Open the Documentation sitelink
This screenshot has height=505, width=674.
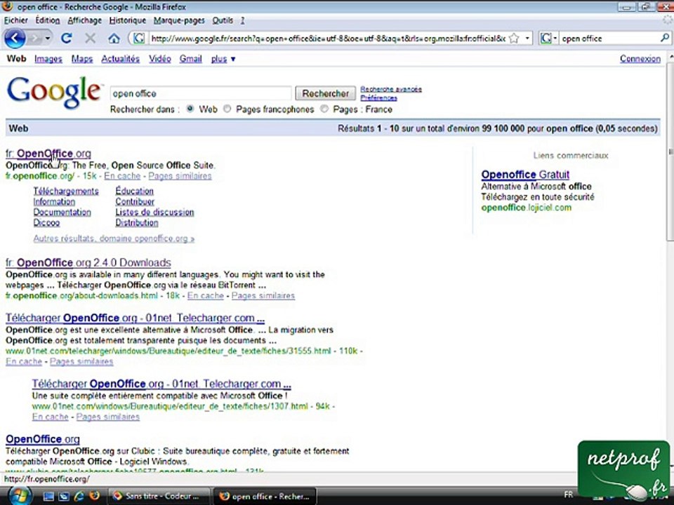(x=62, y=212)
